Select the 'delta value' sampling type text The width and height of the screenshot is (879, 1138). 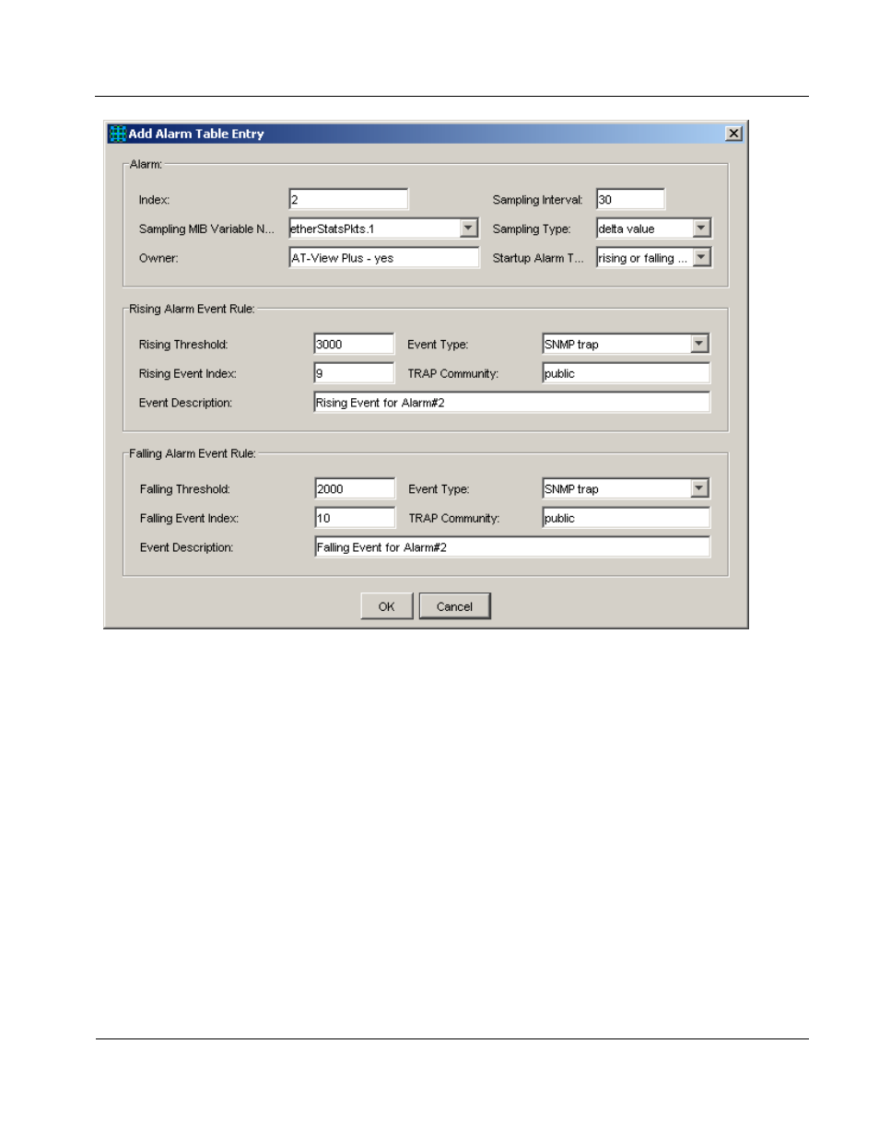point(627,229)
